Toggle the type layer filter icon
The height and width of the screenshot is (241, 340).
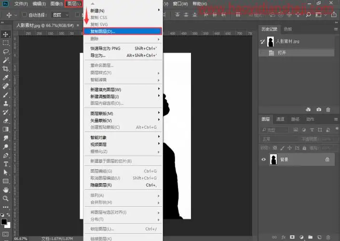(x=312, y=130)
